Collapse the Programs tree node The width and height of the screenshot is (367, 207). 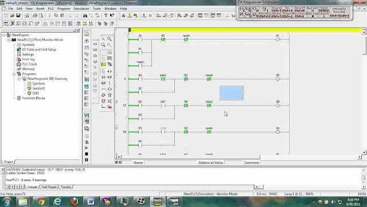pos(14,74)
